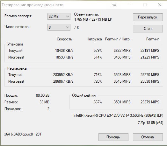
Task: Click the passes count value 2
Action: [x=48, y=109]
